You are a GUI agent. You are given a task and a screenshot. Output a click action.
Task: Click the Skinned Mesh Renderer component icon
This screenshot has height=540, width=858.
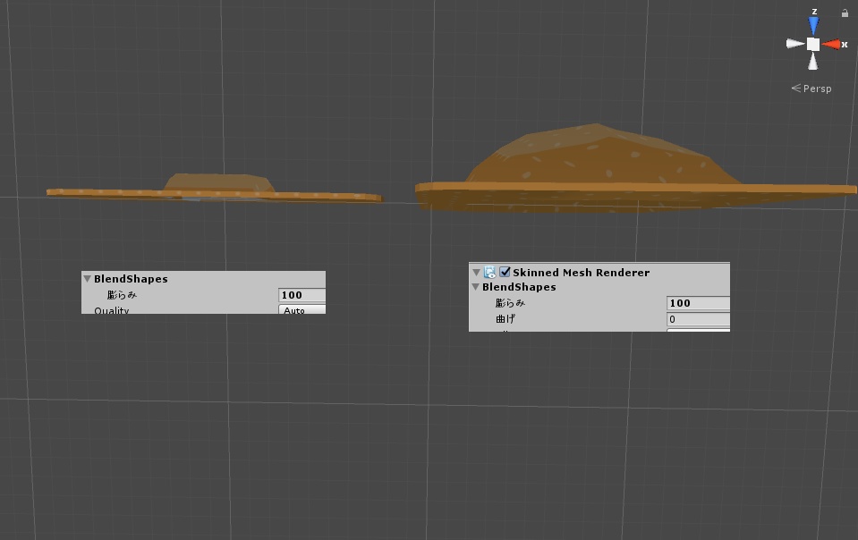[x=489, y=272]
